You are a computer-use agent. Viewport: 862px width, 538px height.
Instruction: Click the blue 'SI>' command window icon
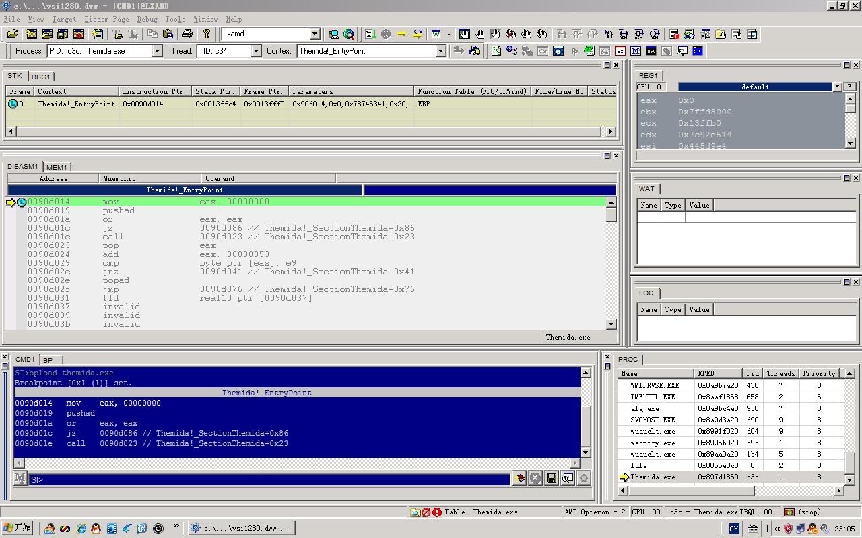698,51
